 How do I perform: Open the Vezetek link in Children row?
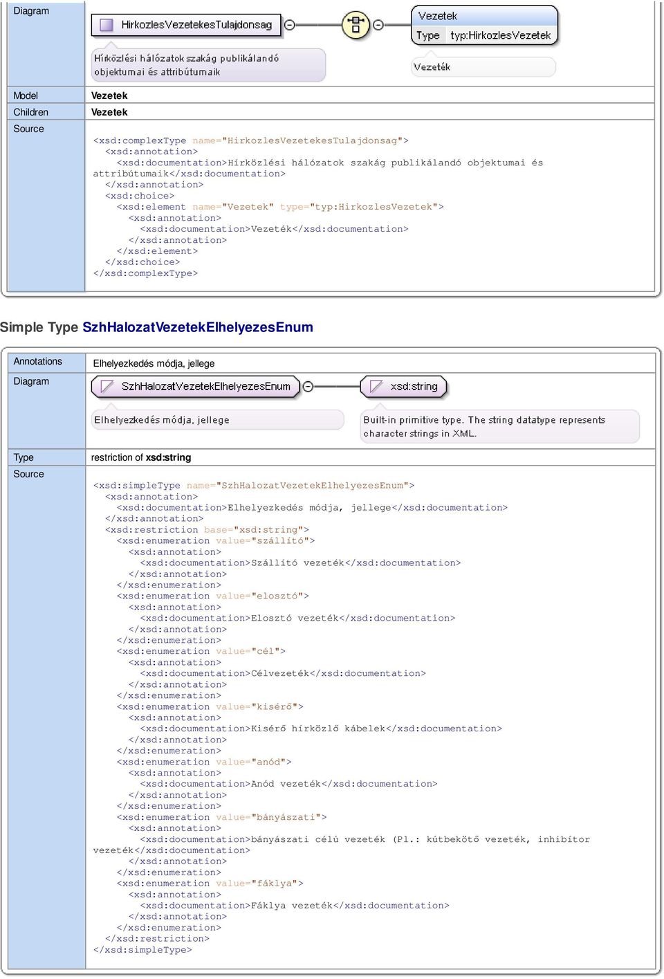coord(109,112)
